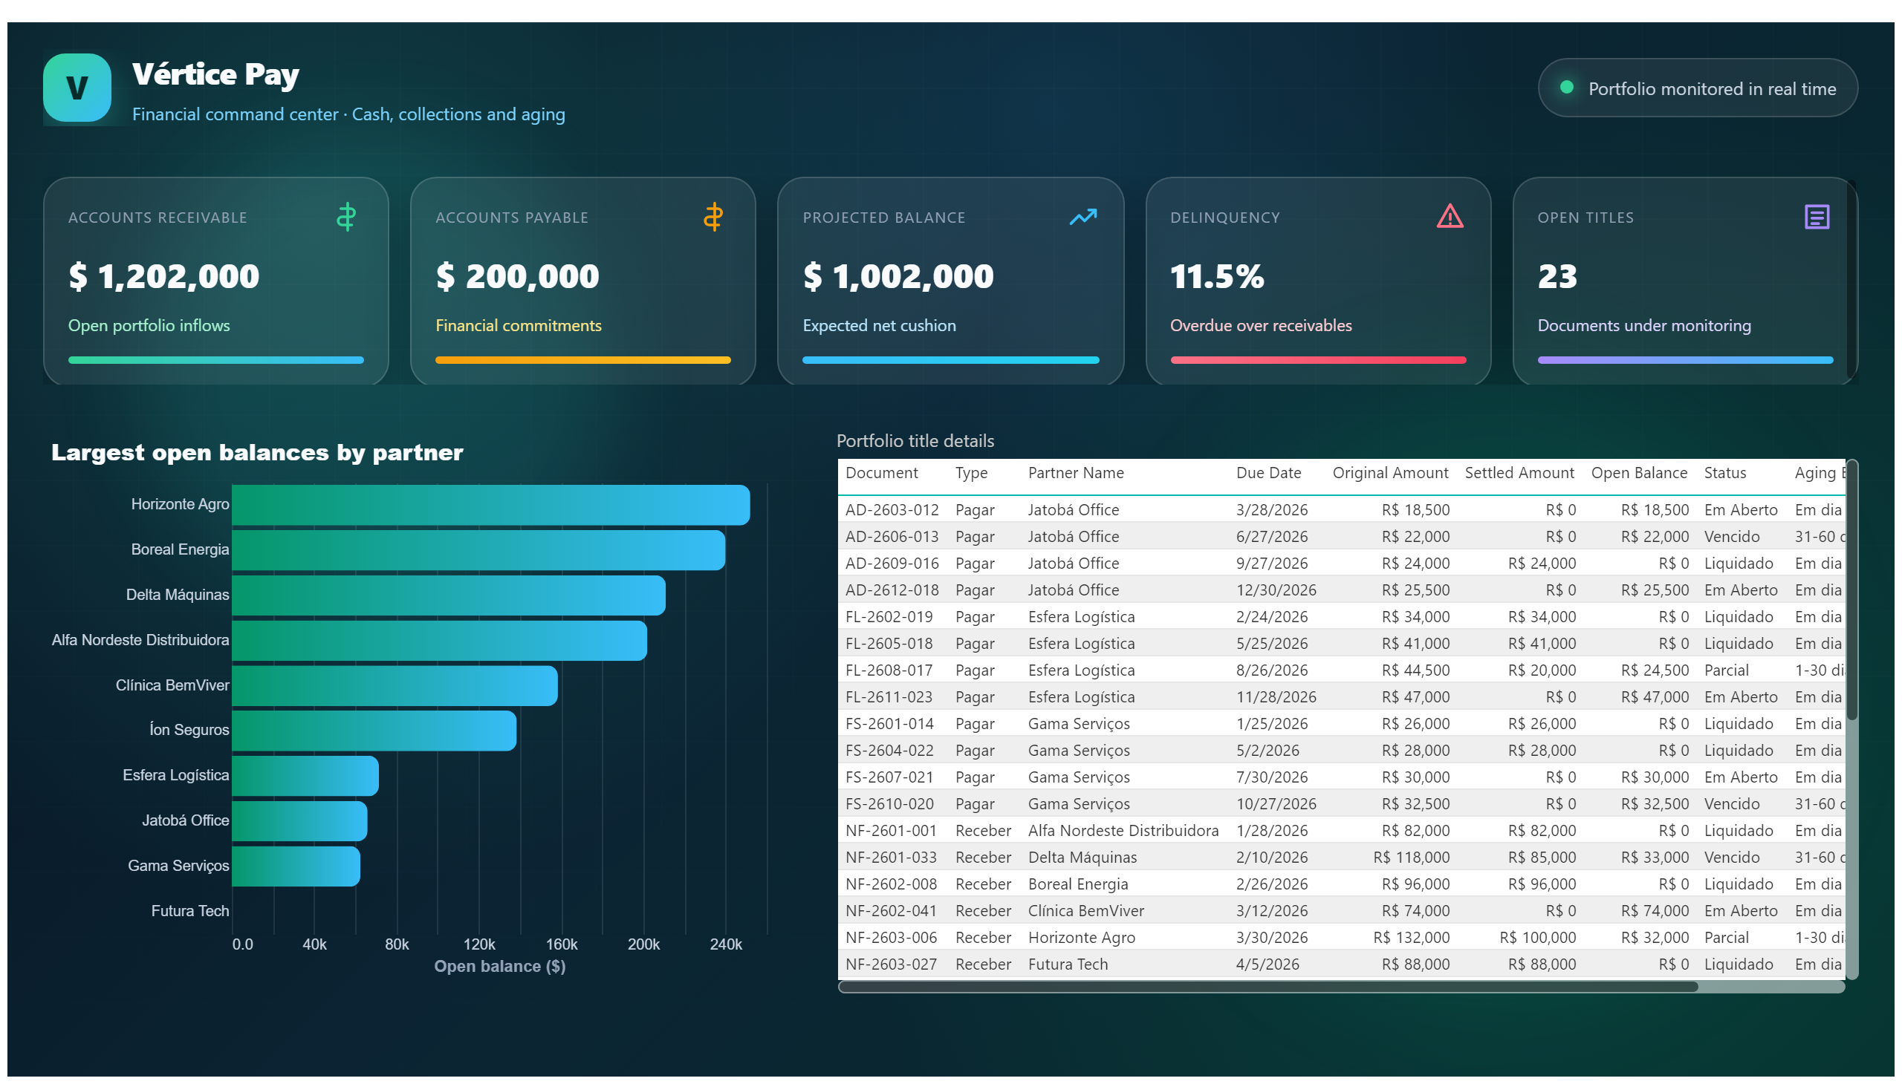Open the Accounts Receivable $ 1,202,000 value
This screenshot has width=1902, height=1084.
pos(164,276)
